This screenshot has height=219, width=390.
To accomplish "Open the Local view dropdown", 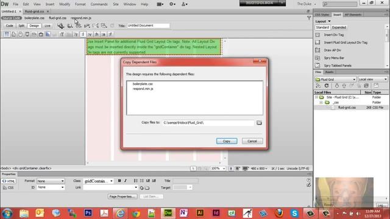I will point(372,79).
